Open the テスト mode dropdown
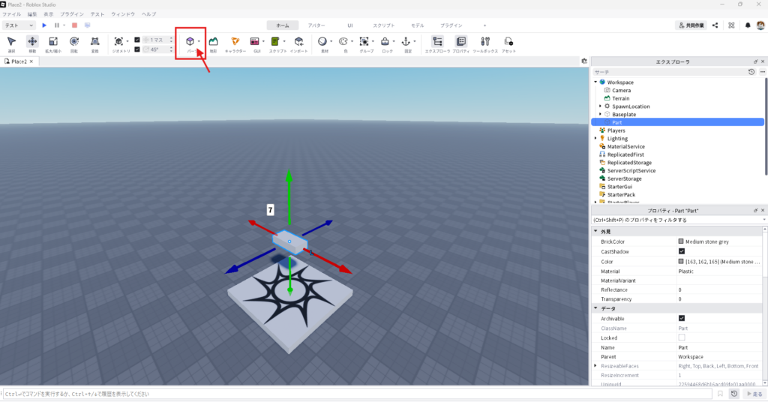The height and width of the screenshot is (414, 768). 19,25
